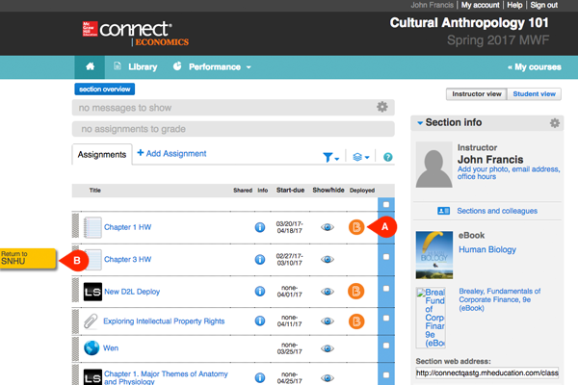This screenshot has height=385, width=578.
Task: Toggle visibility eye for Chapter 3 HW
Action: (x=328, y=259)
